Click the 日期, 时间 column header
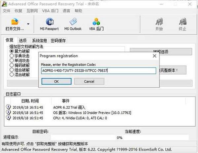This screenshot has width=198, height=153. pyautogui.click(x=30, y=101)
